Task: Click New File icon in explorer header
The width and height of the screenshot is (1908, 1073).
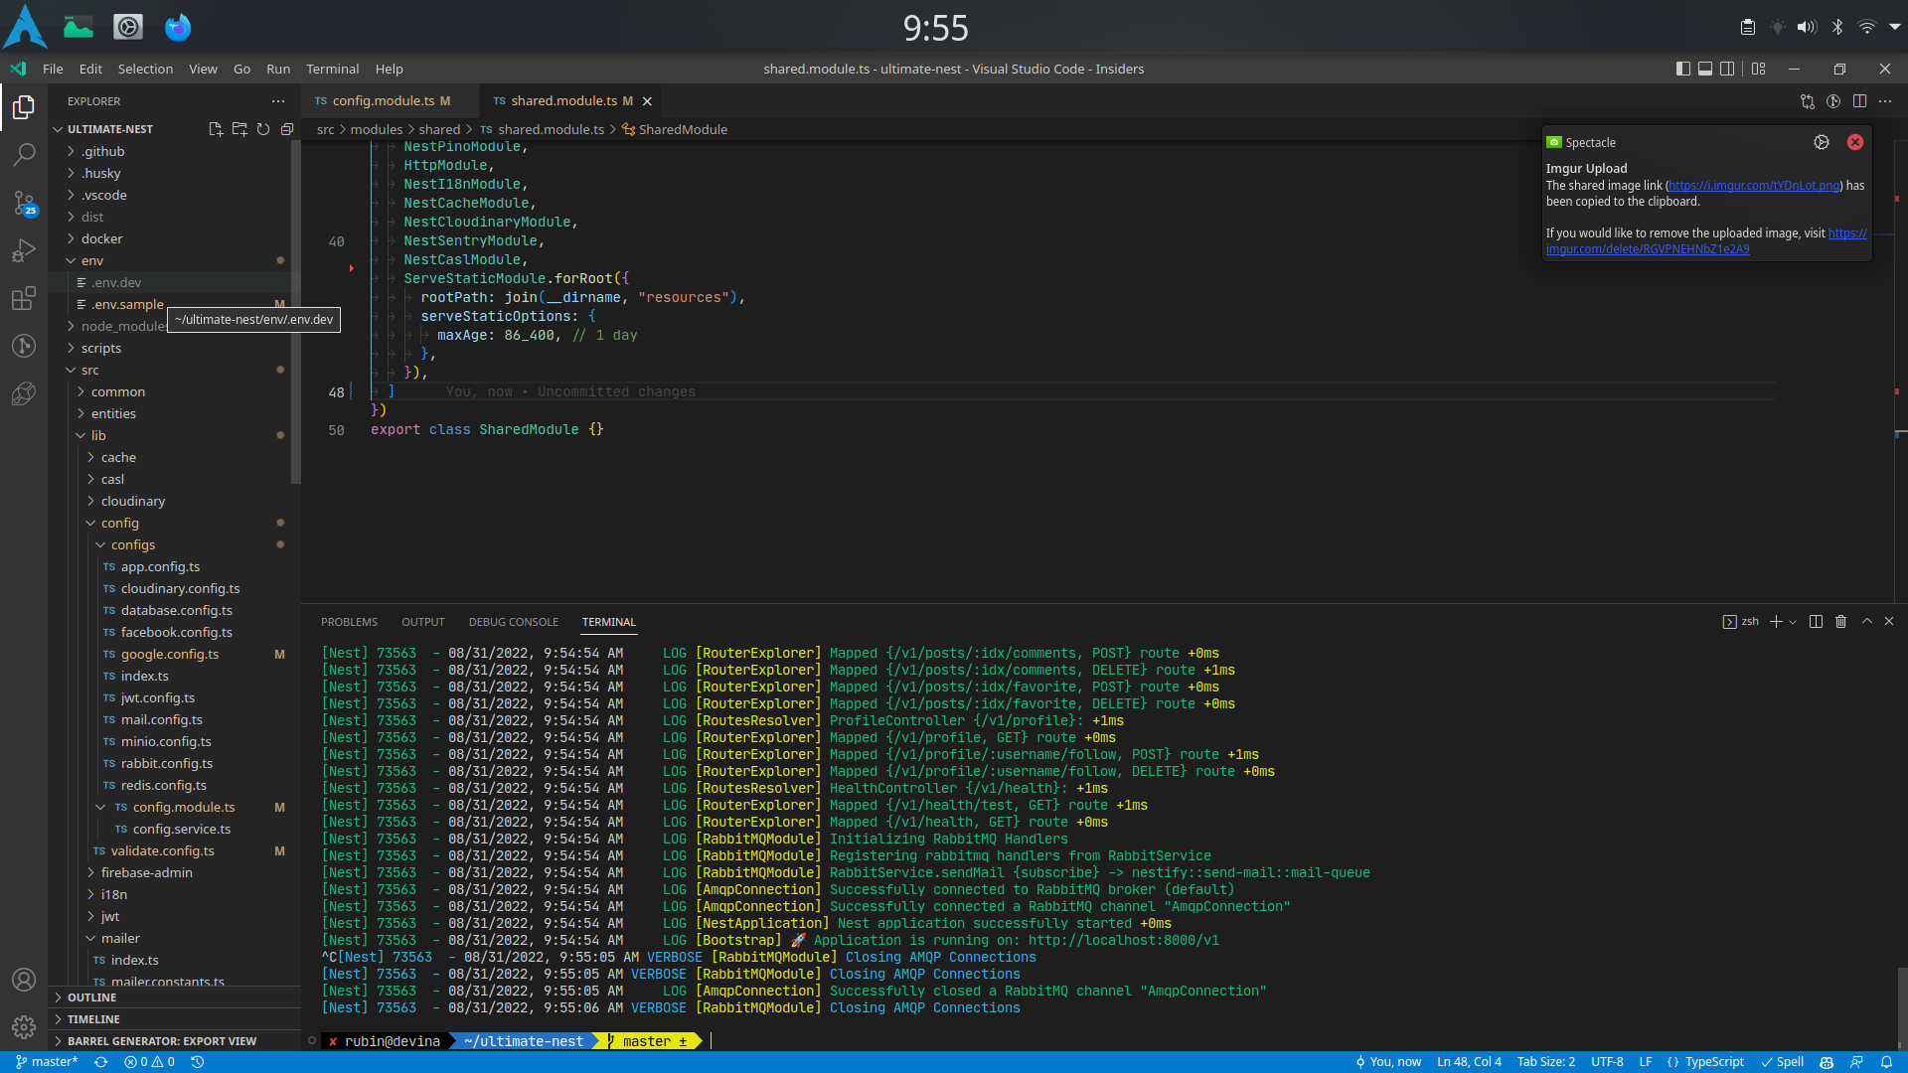Action: 216,129
